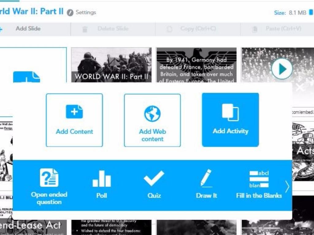Click the Add Web content globe tile
314x235 pixels.
coord(152,120)
